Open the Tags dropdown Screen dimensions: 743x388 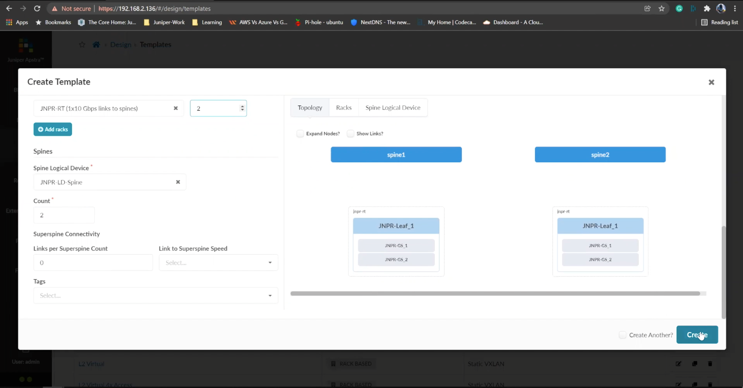click(156, 296)
